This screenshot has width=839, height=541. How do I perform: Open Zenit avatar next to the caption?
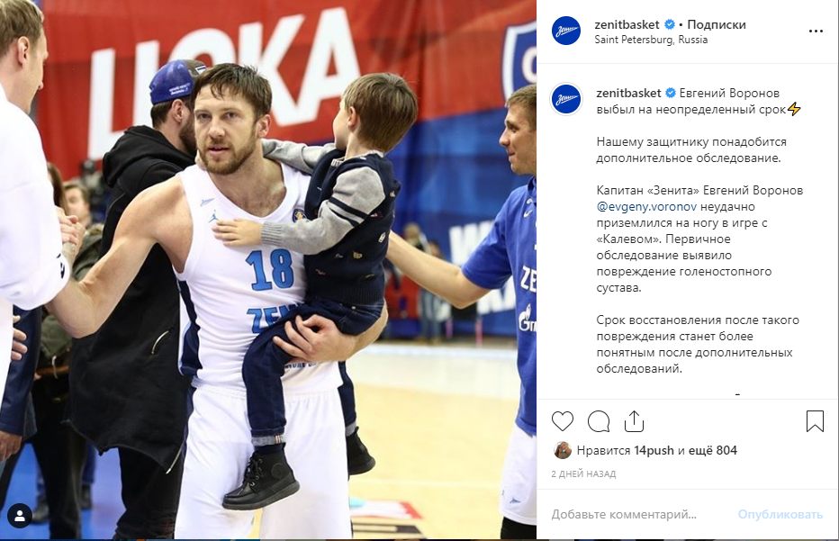pyautogui.click(x=566, y=99)
